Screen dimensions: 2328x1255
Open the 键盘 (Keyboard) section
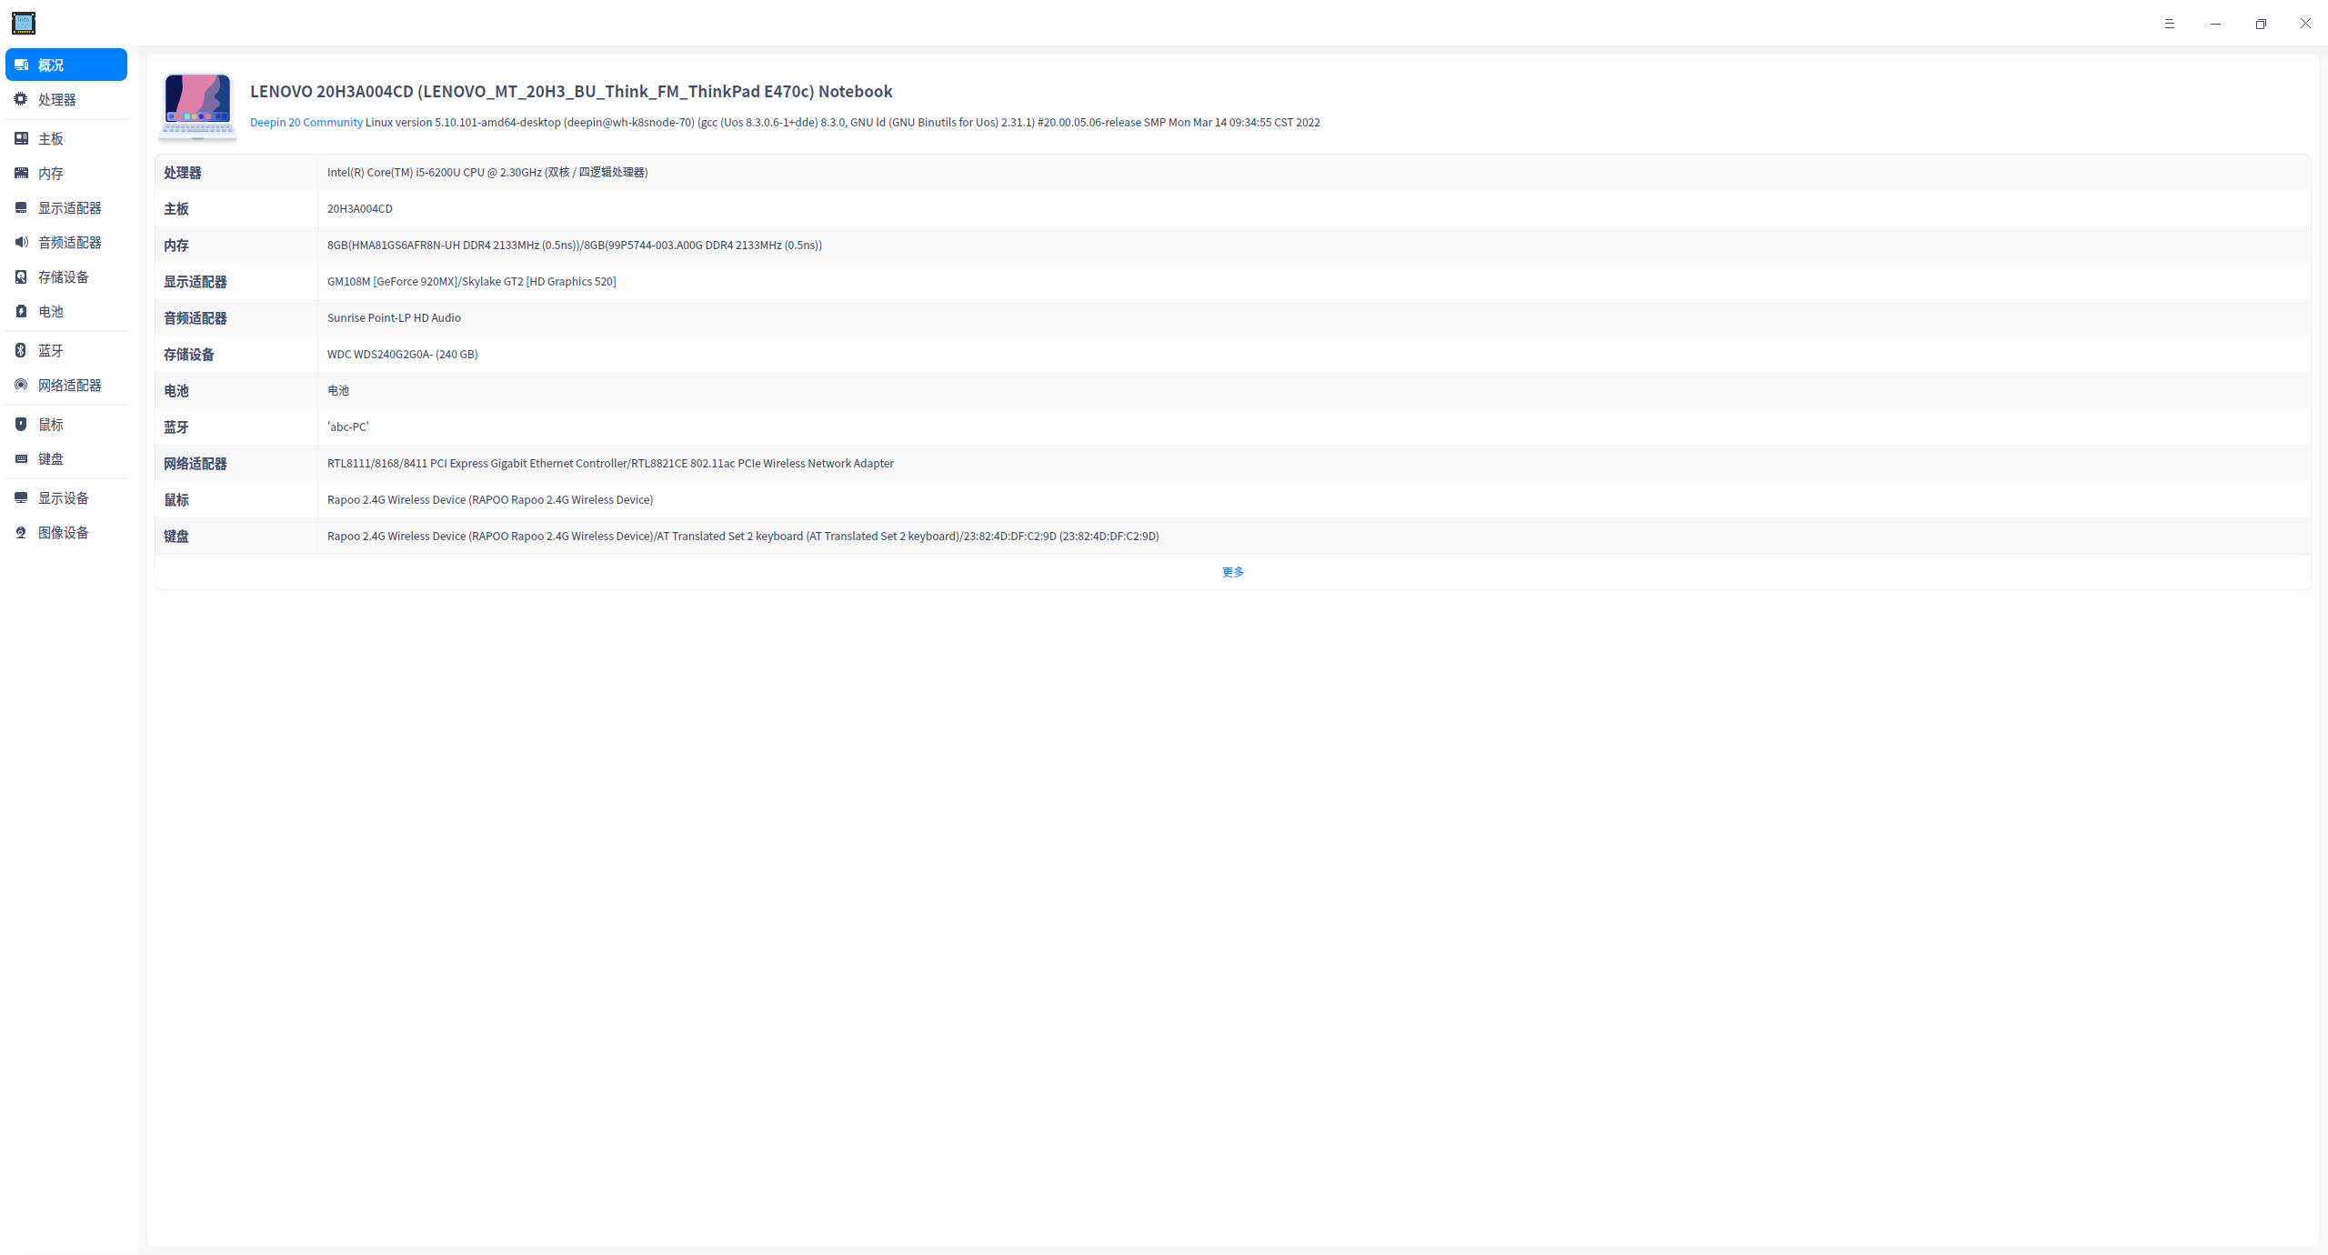pos(65,458)
